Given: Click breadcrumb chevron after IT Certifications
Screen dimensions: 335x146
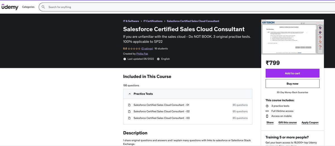Looking at the screenshot, I should click(165, 21).
